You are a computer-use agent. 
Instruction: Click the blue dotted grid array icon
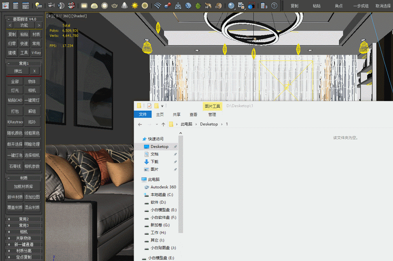coord(158,5)
